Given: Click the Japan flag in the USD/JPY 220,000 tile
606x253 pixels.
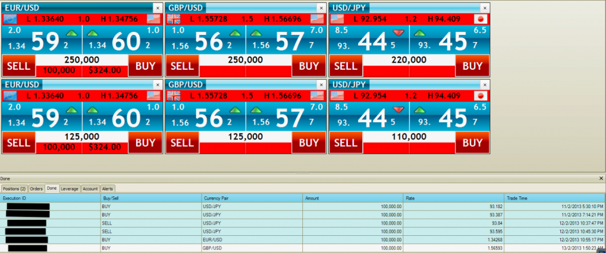Looking at the screenshot, I should click(480, 19).
